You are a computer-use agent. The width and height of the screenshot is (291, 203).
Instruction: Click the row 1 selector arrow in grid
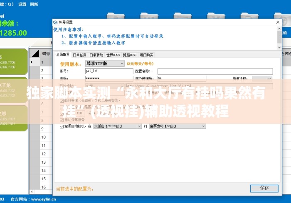tap(32, 62)
